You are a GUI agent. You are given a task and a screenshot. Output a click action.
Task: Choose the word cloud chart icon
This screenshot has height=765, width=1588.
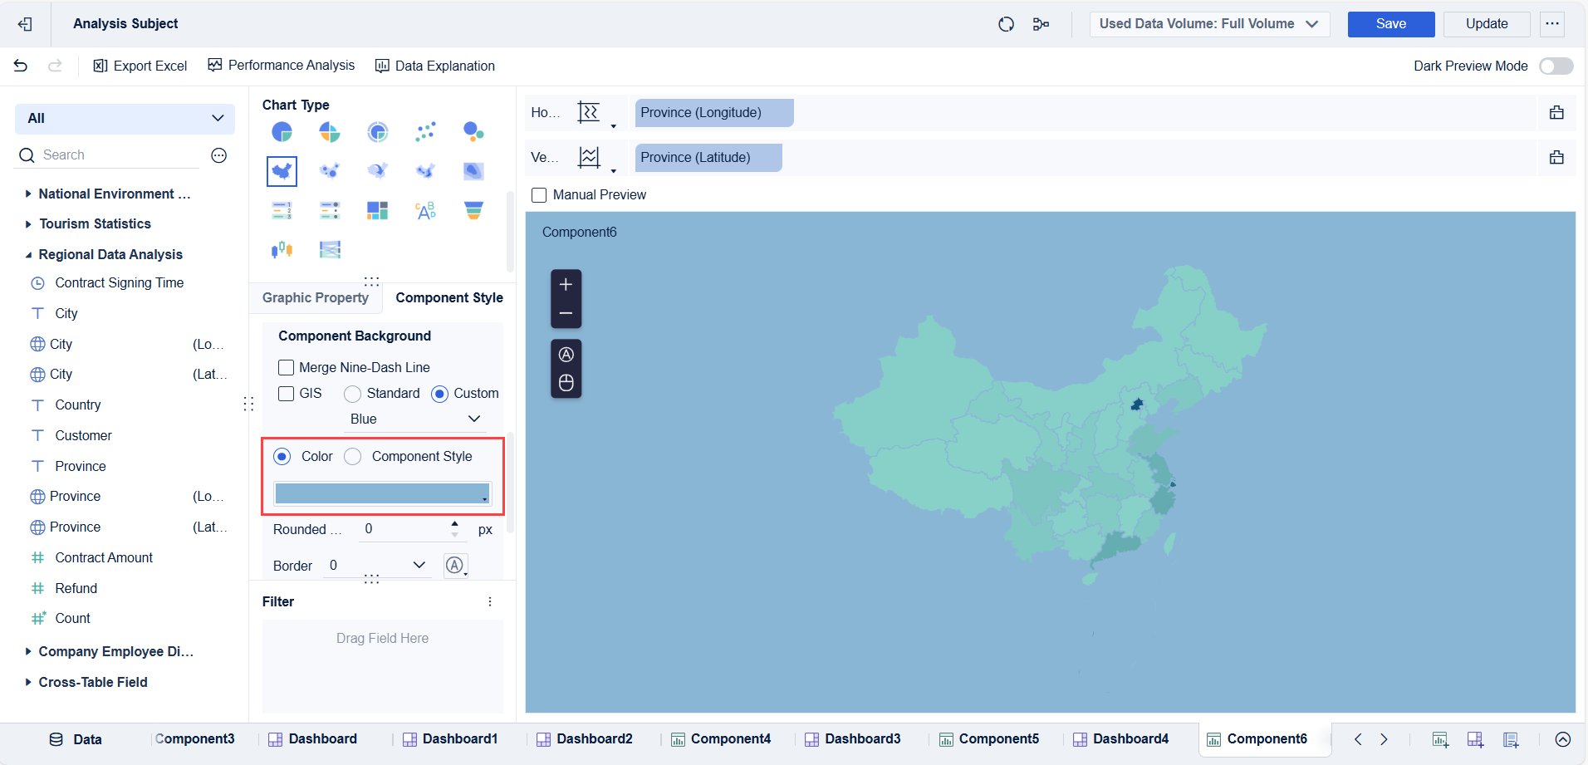425,211
